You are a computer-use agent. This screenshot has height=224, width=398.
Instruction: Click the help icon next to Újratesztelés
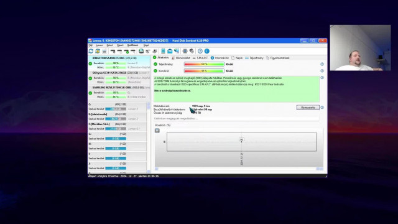(x=322, y=108)
